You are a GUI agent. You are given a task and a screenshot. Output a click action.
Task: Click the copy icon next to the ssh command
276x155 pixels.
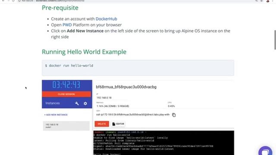[174, 115]
